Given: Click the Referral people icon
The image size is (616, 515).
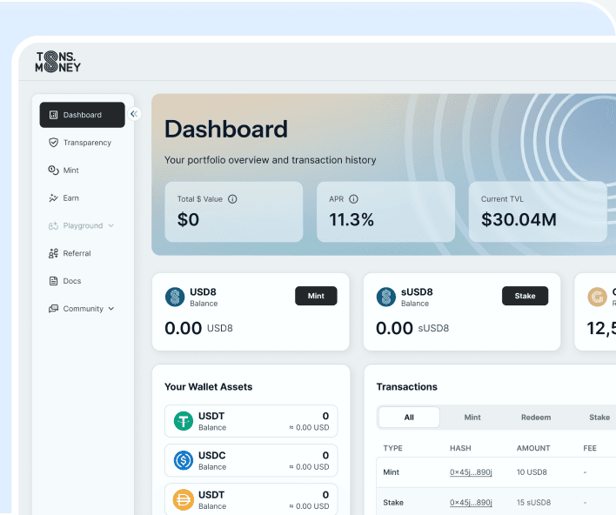Looking at the screenshot, I should click(x=53, y=253).
